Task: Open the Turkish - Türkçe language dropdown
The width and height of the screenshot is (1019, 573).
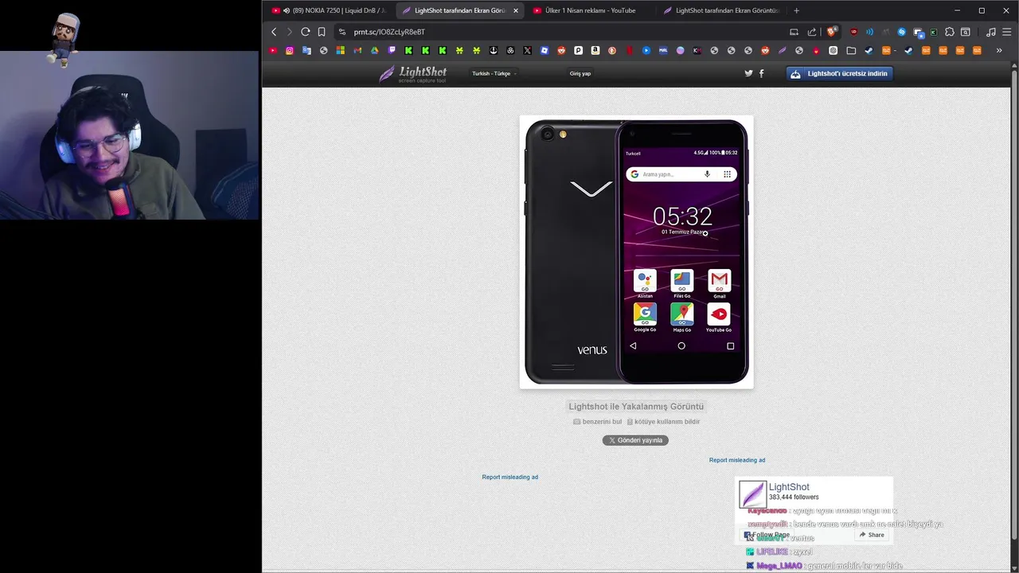Action: 494,73
